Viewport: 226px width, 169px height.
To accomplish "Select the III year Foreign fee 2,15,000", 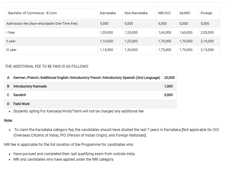I will coord(207,50).
